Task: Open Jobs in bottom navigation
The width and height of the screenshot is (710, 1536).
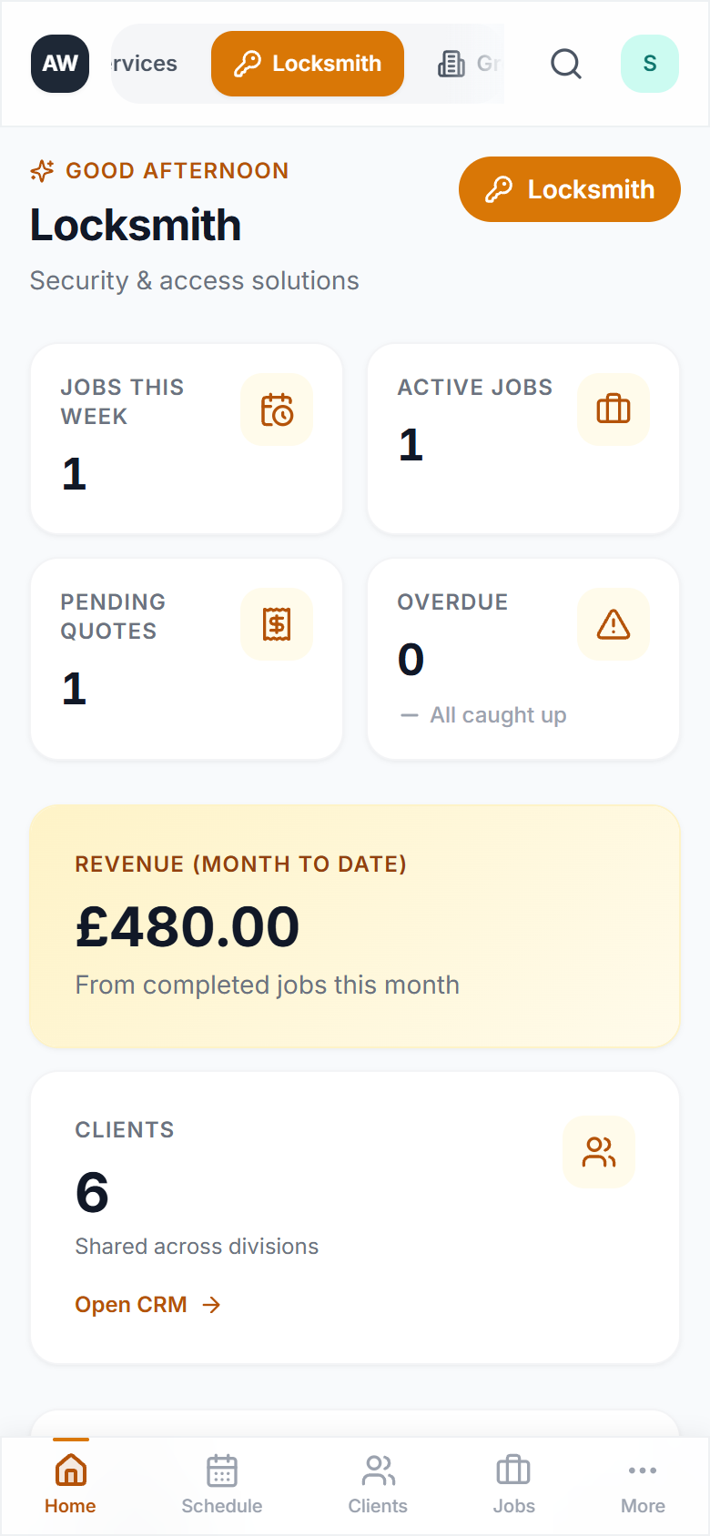Action: click(x=514, y=1485)
